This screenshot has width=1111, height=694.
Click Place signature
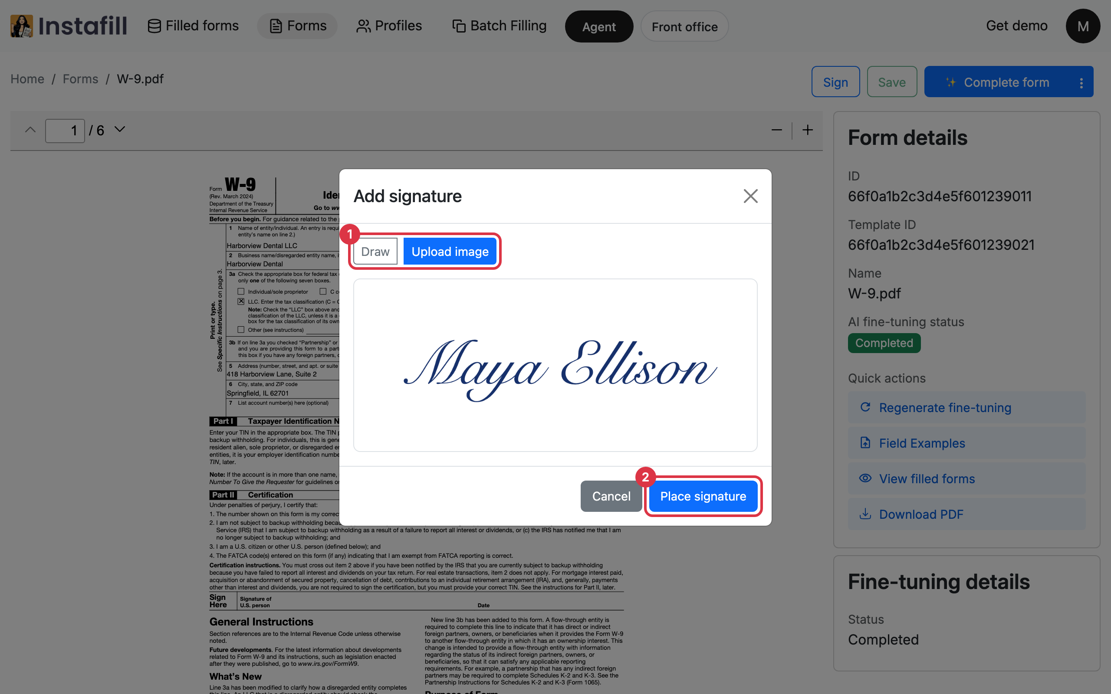pyautogui.click(x=703, y=496)
